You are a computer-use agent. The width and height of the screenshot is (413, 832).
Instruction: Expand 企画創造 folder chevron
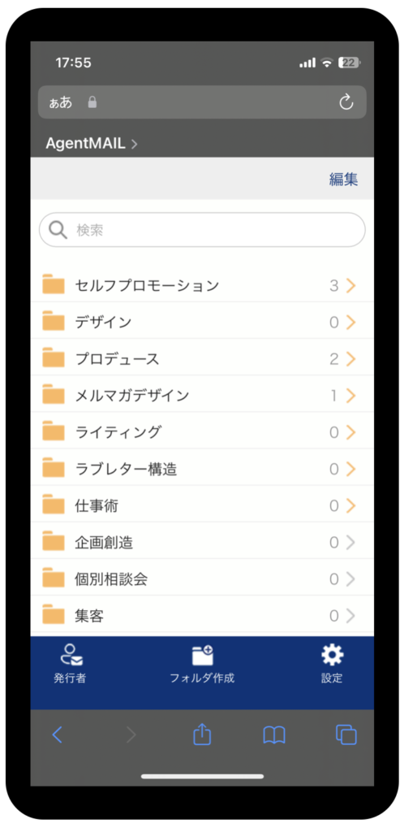[x=351, y=542]
